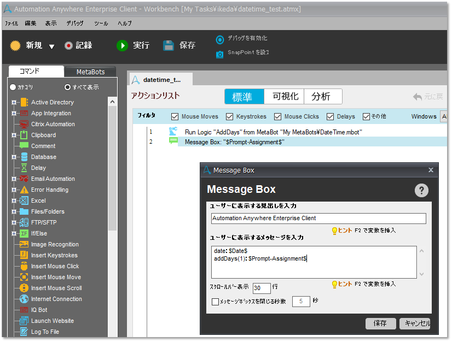Select the Files/Folders icon
This screenshot has width=452, height=342.
[24, 211]
